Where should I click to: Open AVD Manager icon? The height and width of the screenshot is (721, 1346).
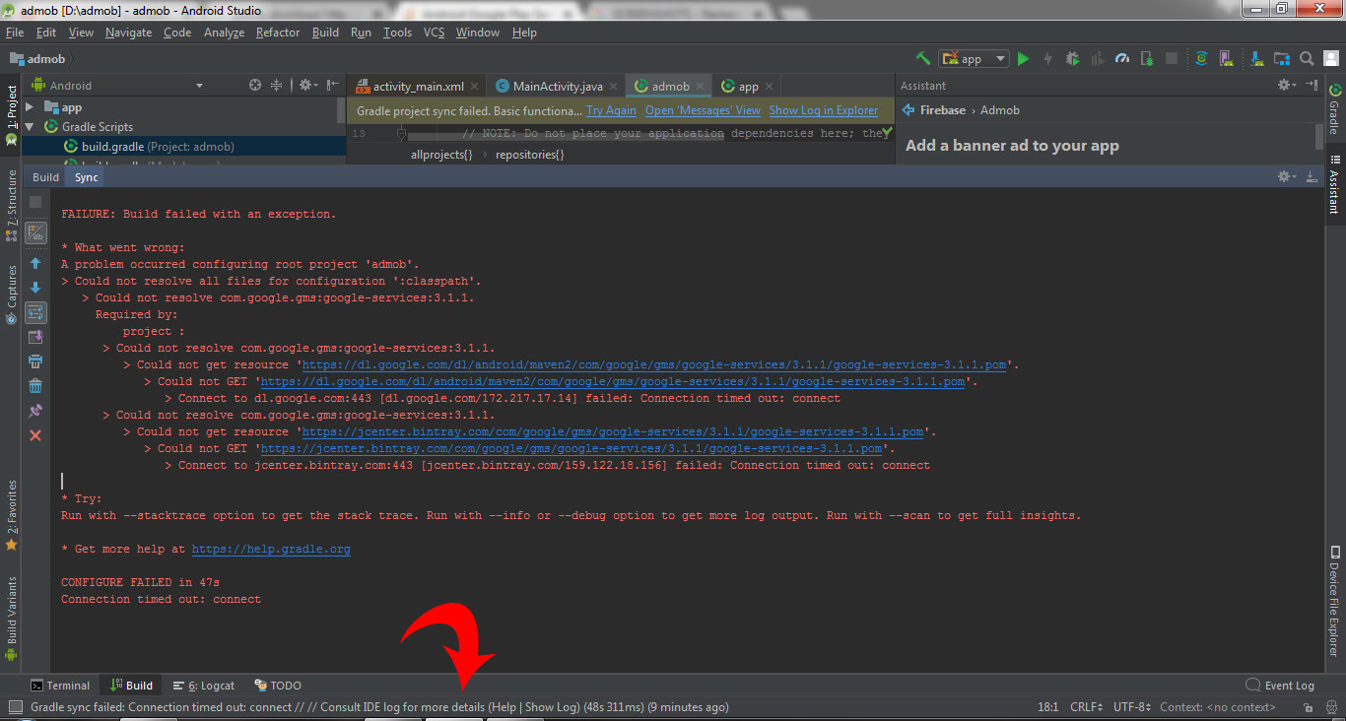(1229, 59)
